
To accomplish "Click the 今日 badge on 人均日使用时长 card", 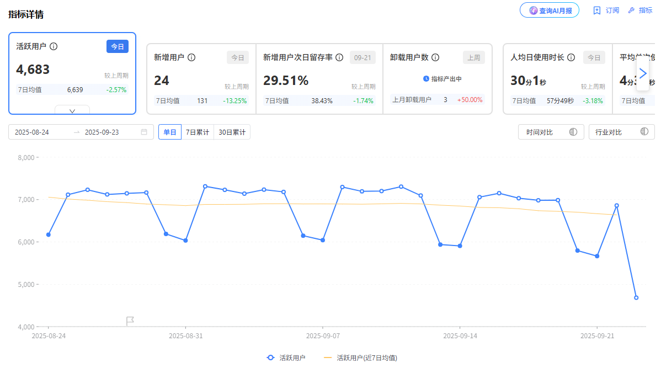I will click(x=594, y=58).
